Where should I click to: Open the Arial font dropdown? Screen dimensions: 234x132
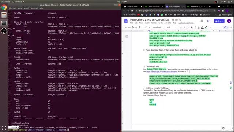pyautogui.click(x=172, y=27)
